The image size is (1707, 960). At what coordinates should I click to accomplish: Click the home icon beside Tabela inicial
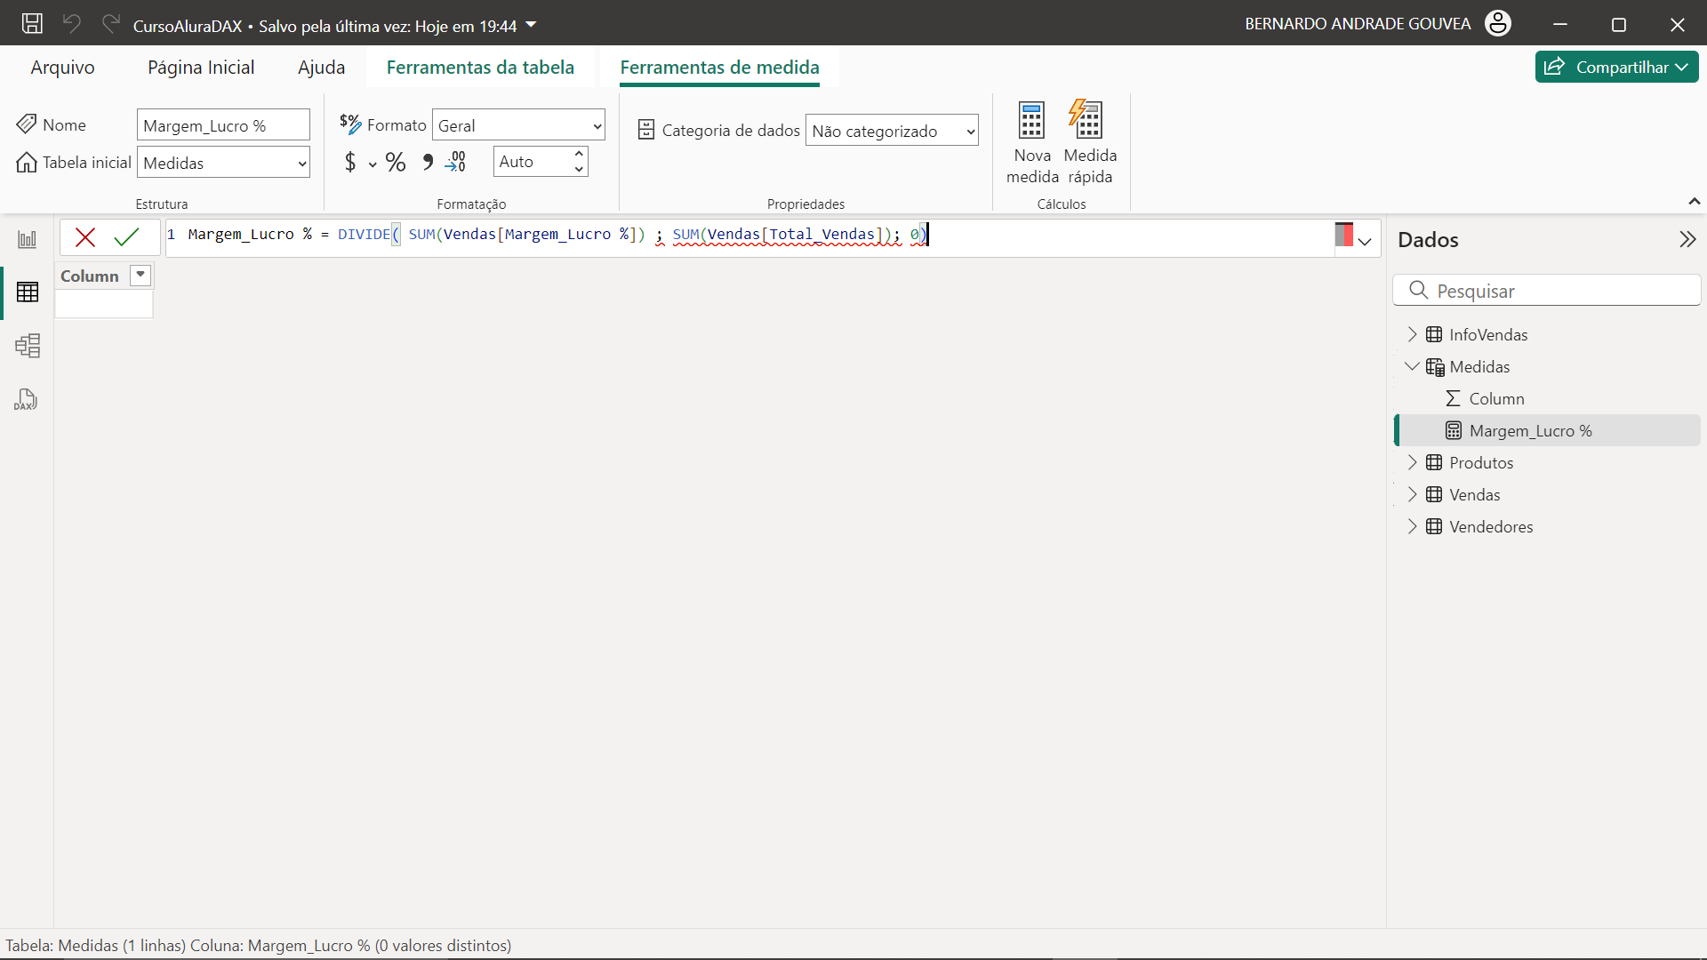pos(27,162)
